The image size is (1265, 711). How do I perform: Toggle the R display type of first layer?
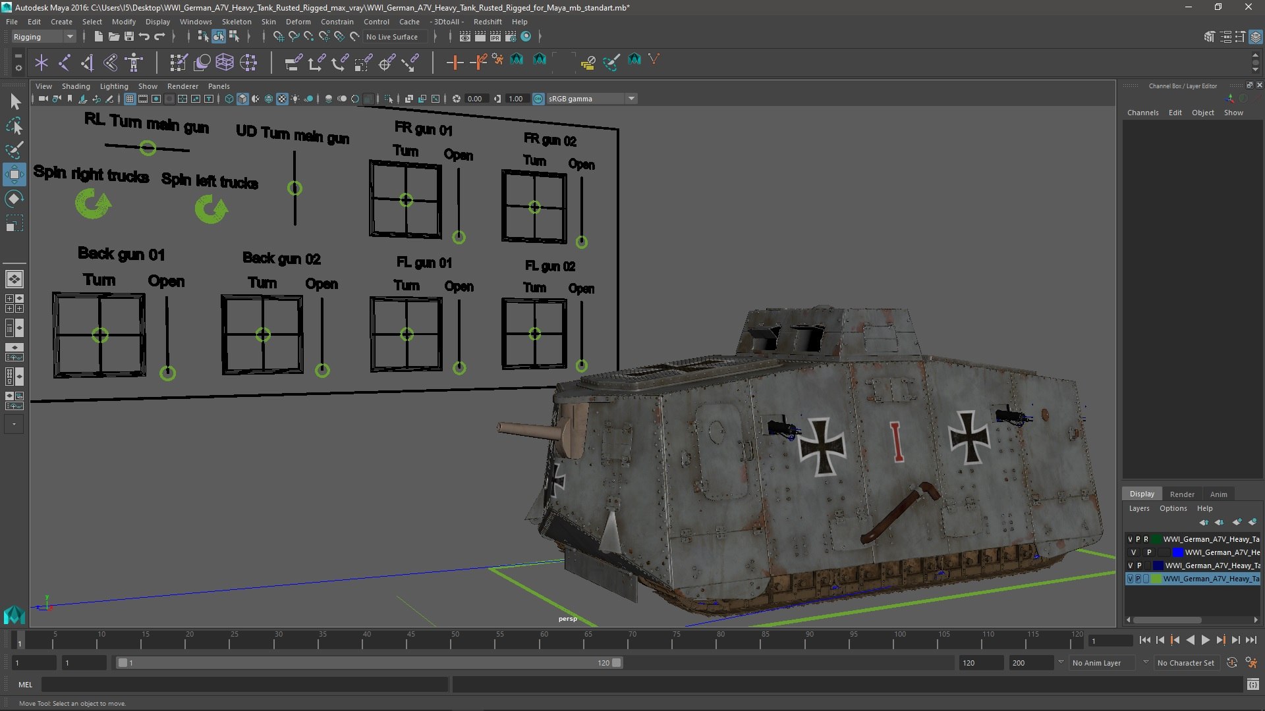pyautogui.click(x=1146, y=539)
